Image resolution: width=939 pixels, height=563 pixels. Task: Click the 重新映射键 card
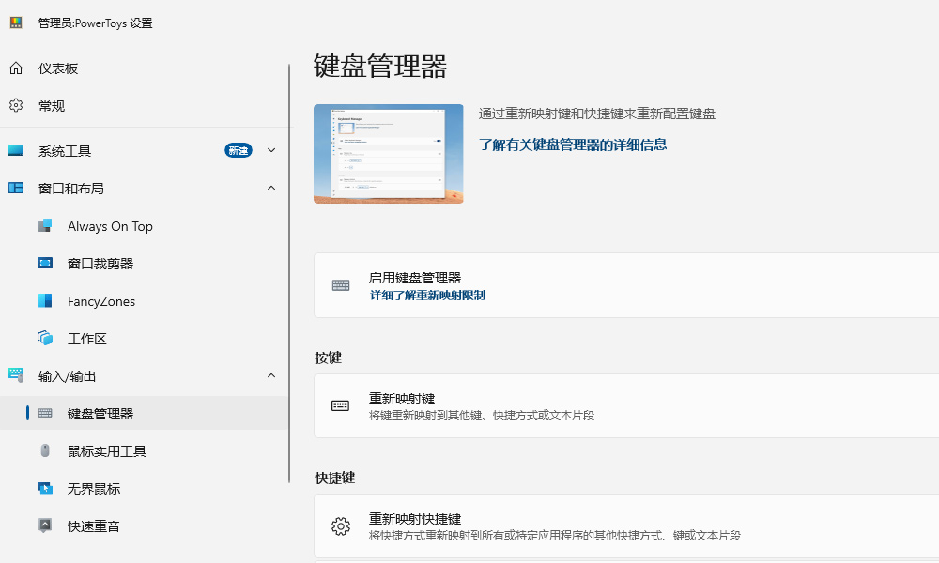[626, 405]
